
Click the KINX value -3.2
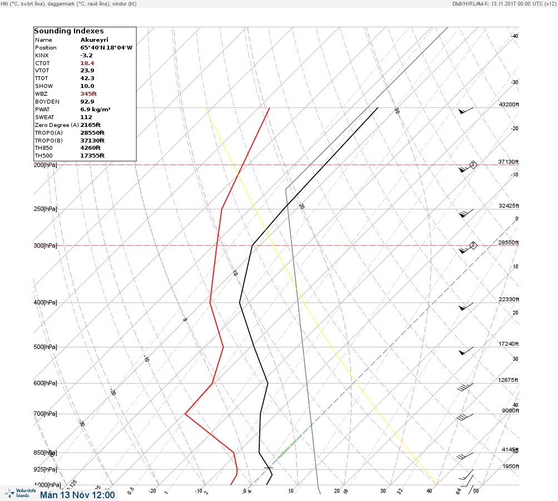(86, 56)
